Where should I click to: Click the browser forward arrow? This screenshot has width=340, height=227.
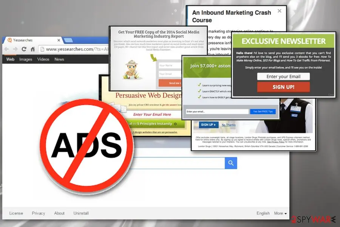click(15, 49)
